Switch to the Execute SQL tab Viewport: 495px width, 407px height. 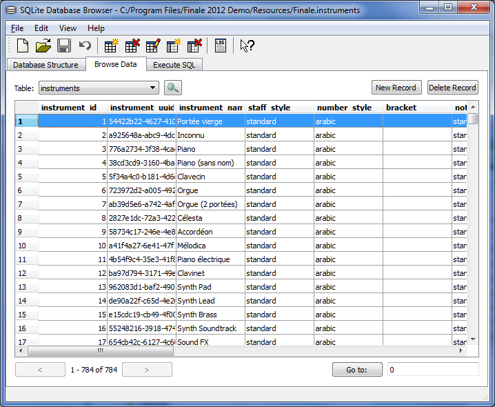pyautogui.click(x=174, y=65)
